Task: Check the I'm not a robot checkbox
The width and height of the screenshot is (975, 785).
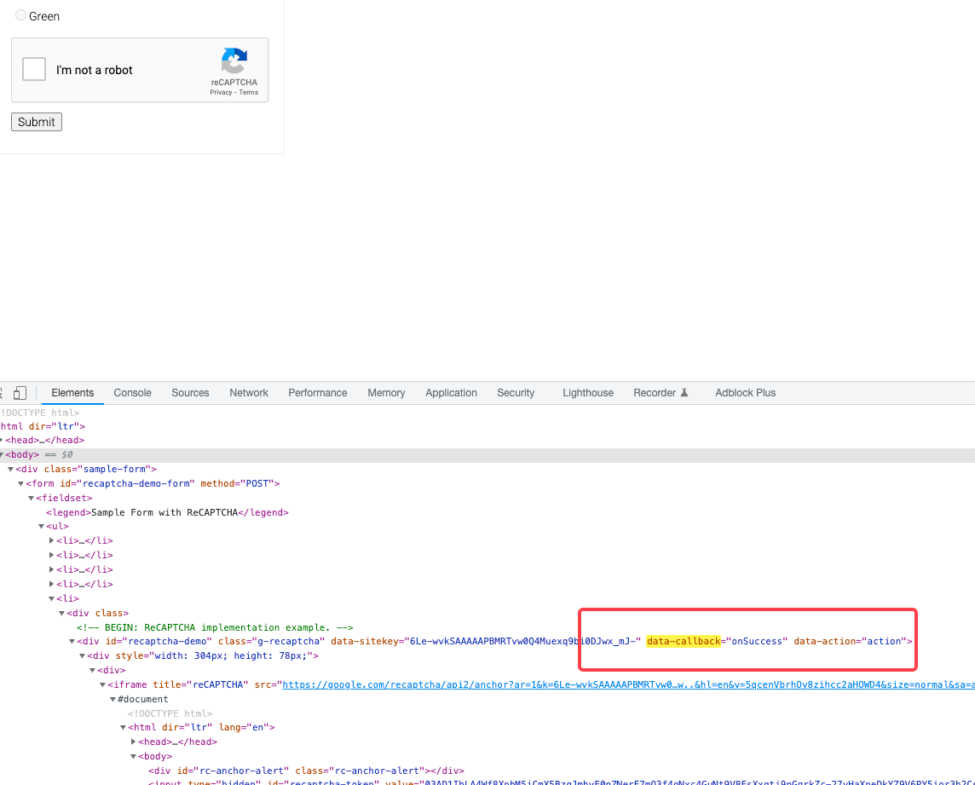Action: tap(33, 69)
